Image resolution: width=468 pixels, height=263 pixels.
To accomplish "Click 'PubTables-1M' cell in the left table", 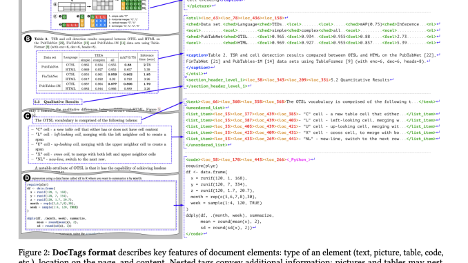I will pos(50,86).
